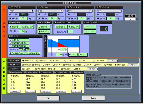Image resolution: width=143 pixels, height=104 pixels.
Task: Select × in the 早朝 column
Action: coord(12,79)
